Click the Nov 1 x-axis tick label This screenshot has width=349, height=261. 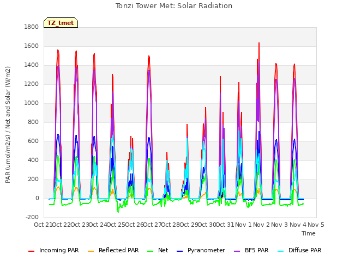click(x=243, y=225)
